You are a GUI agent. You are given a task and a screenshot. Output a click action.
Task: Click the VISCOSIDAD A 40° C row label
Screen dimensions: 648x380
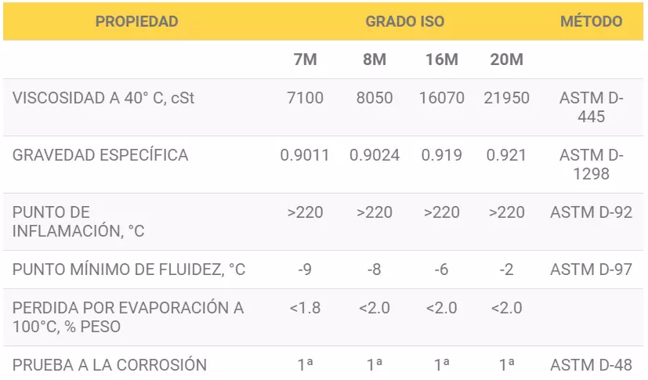point(103,98)
